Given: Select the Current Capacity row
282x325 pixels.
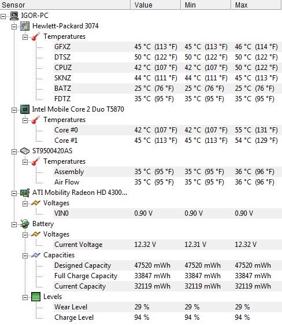Looking at the screenshot, I should (x=168, y=286).
